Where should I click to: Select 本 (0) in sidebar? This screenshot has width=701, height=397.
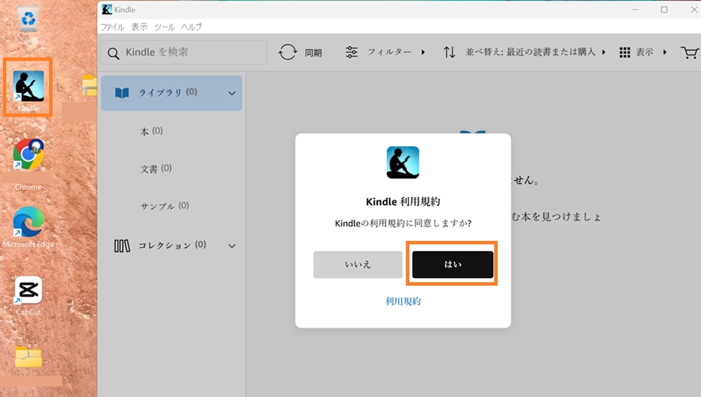(x=151, y=132)
